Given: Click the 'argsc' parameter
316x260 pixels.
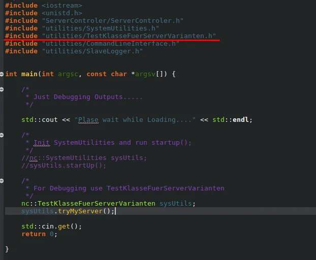Looking at the screenshot, I should tap(68, 74).
